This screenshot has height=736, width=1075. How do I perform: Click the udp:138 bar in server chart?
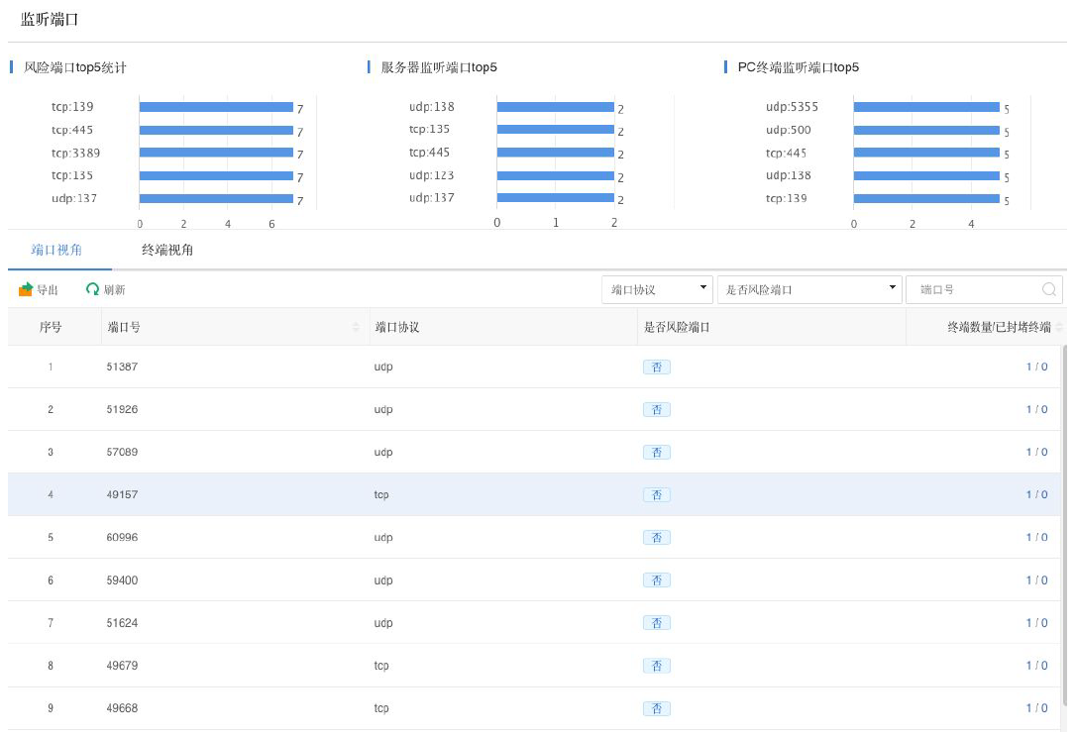point(555,107)
